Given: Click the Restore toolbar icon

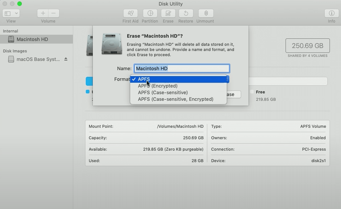Looking at the screenshot, I should 186,13.
